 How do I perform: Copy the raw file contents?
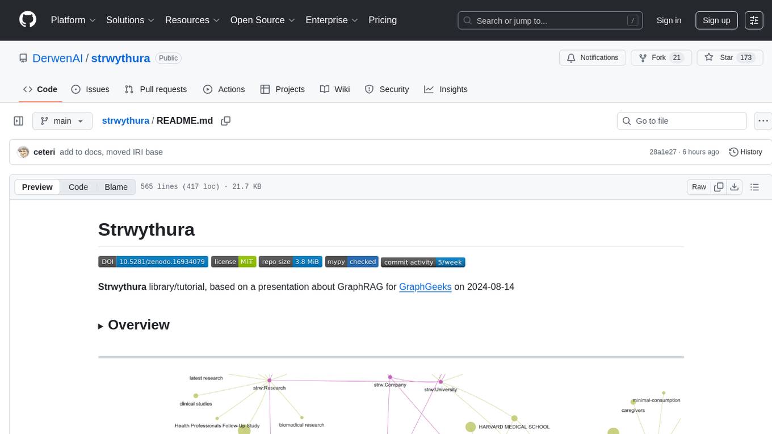click(719, 187)
